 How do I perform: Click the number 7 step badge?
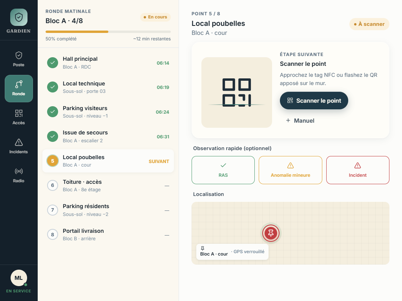click(x=53, y=210)
